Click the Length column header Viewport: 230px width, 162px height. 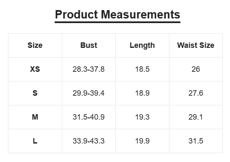point(142,45)
